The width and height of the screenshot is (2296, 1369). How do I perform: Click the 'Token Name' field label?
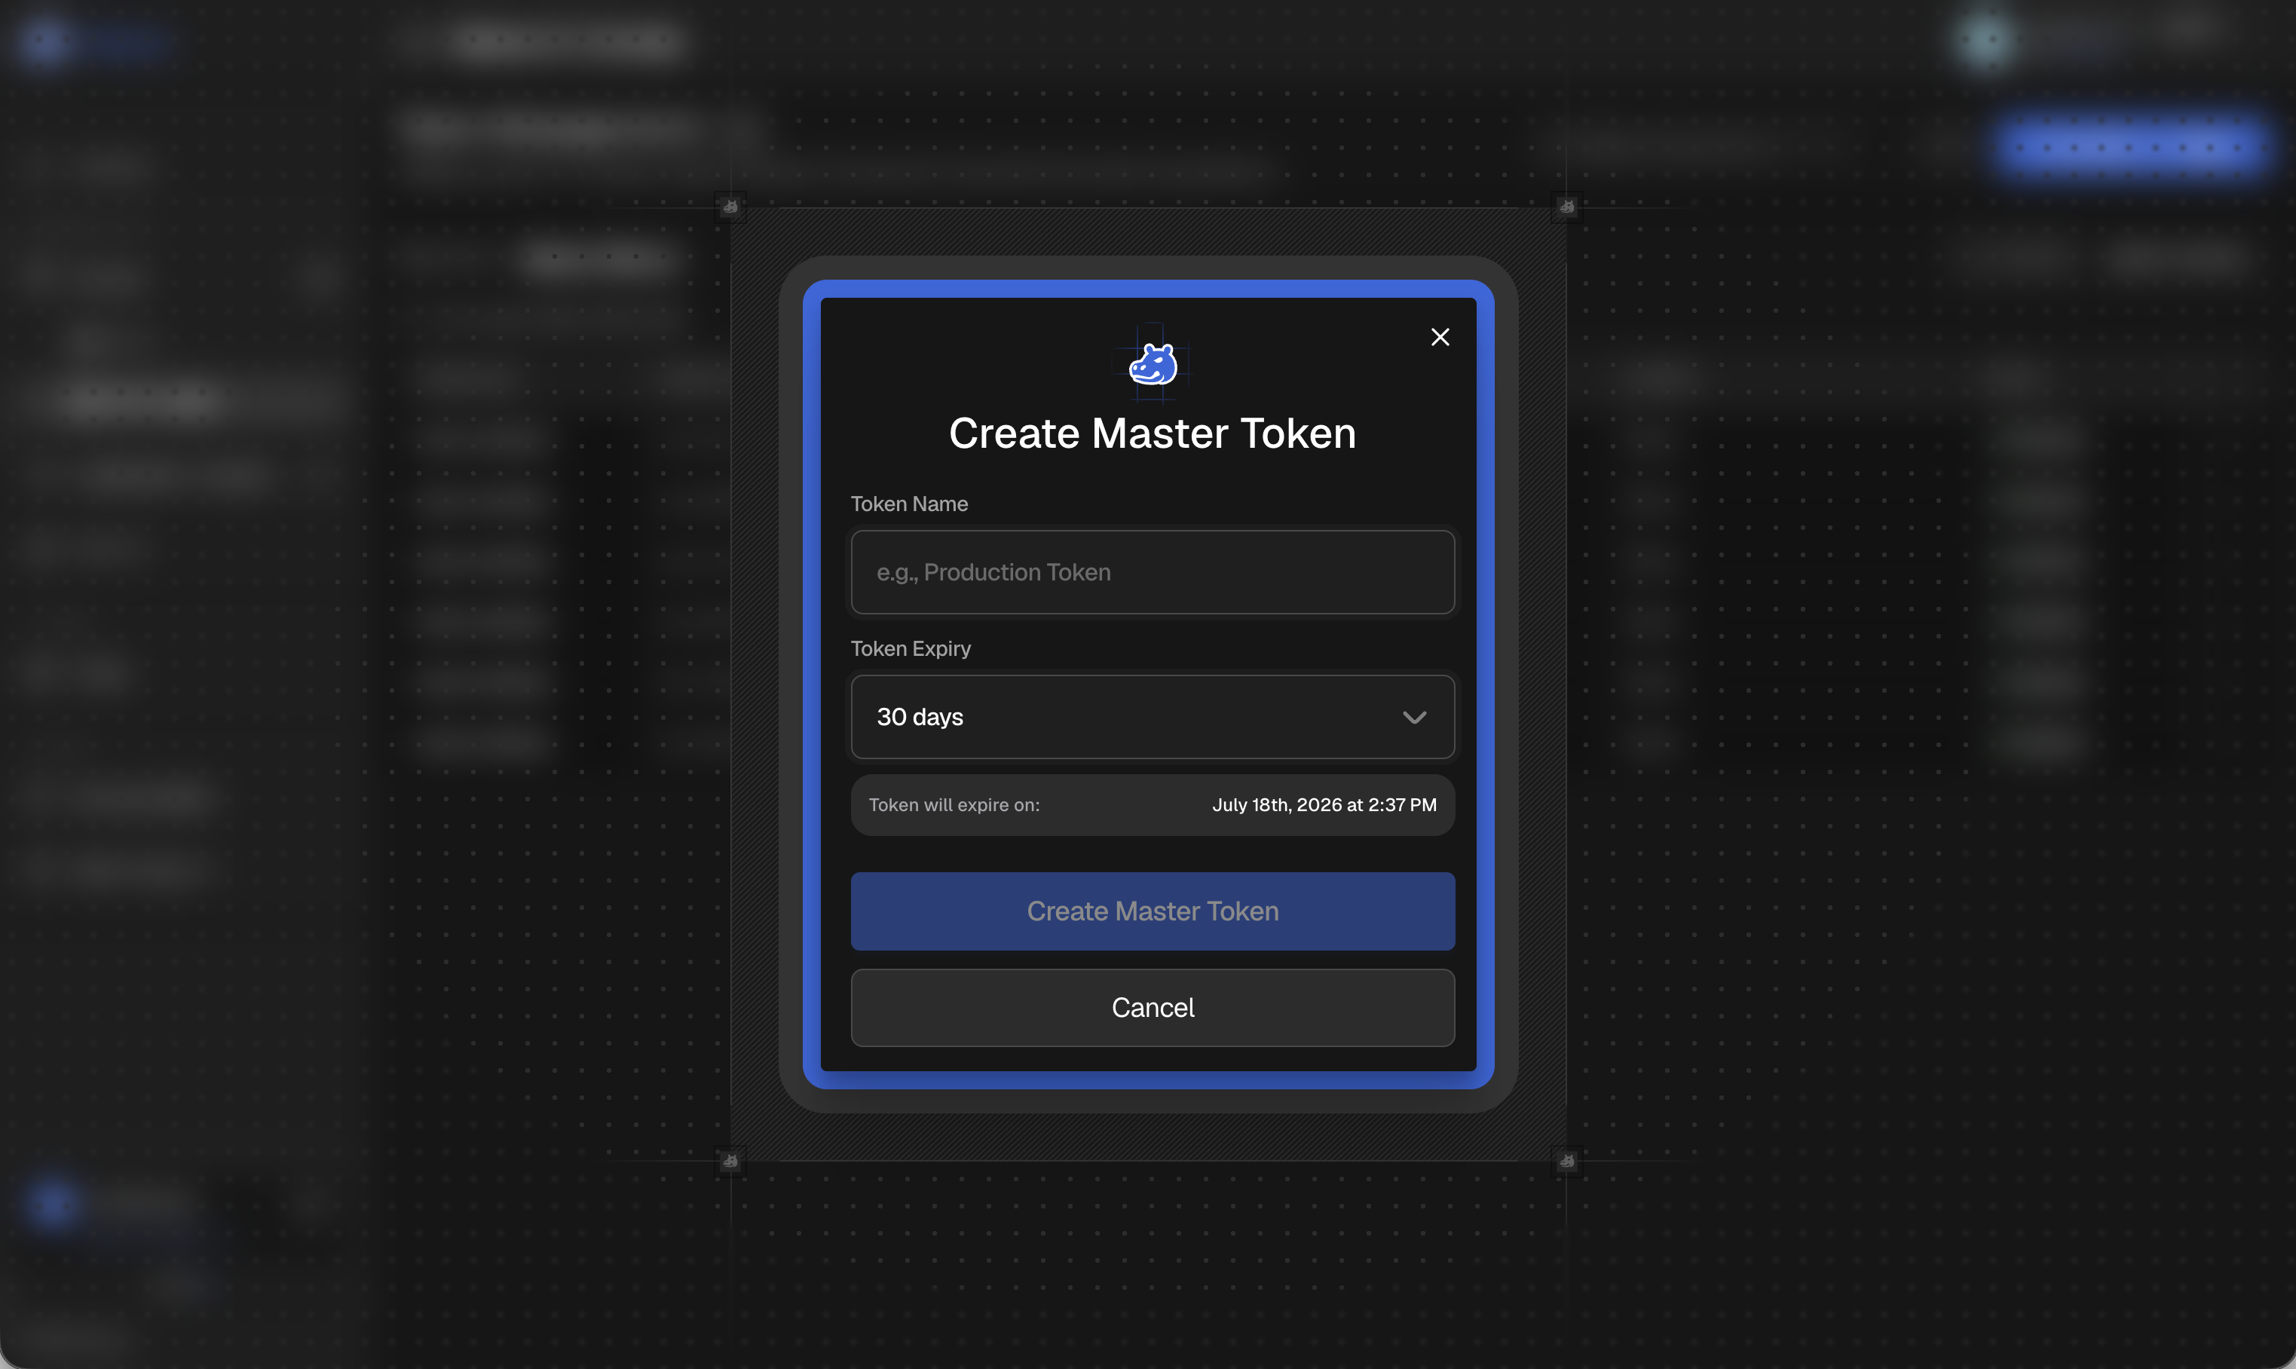[908, 504]
